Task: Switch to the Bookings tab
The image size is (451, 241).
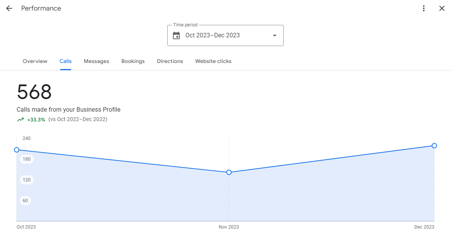Action: [133, 61]
